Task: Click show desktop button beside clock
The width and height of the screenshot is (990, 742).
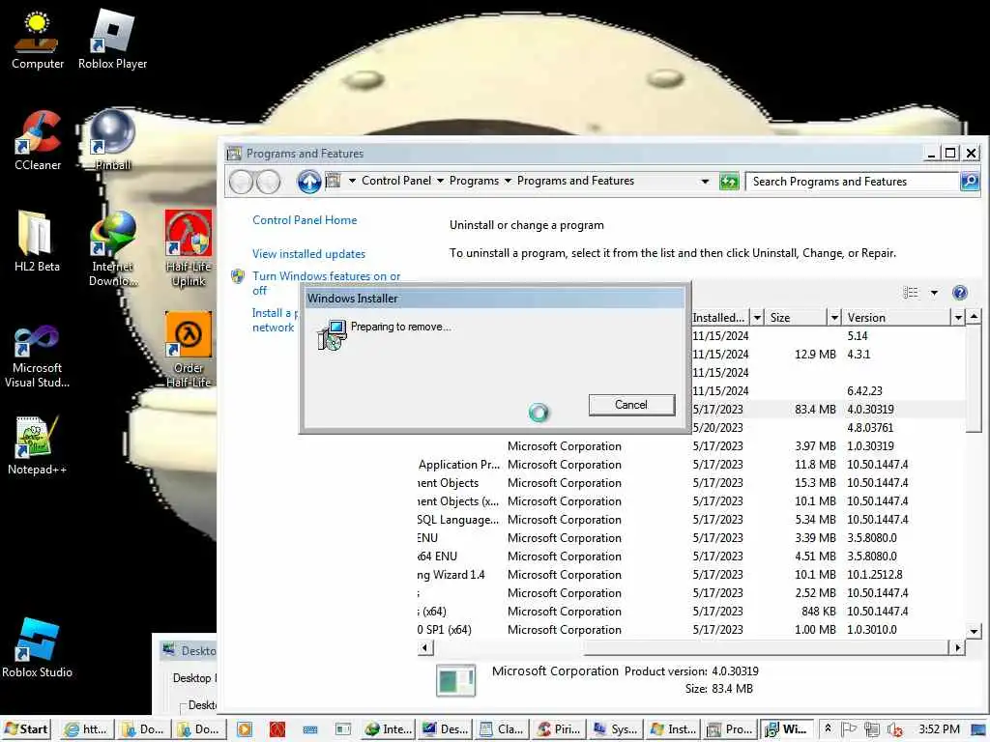Action: [x=979, y=729]
